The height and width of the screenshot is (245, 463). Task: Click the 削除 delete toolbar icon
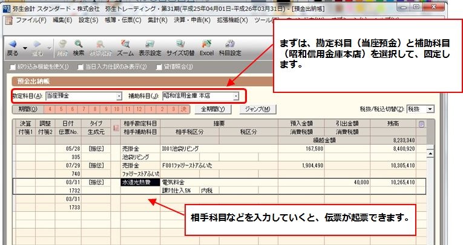tap(62, 44)
